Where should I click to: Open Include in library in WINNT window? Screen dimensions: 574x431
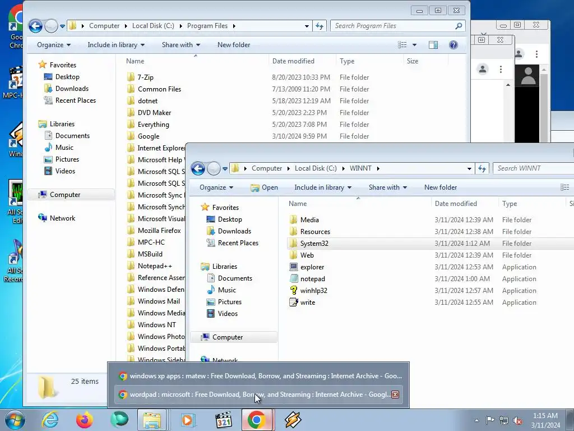tap(323, 187)
